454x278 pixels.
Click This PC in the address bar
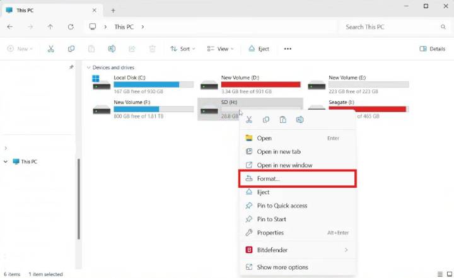[124, 27]
